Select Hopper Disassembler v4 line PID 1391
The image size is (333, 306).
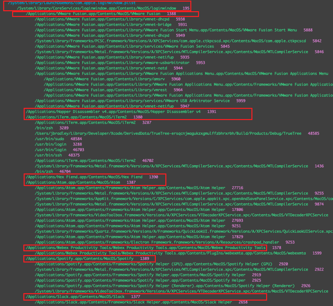[121, 112]
